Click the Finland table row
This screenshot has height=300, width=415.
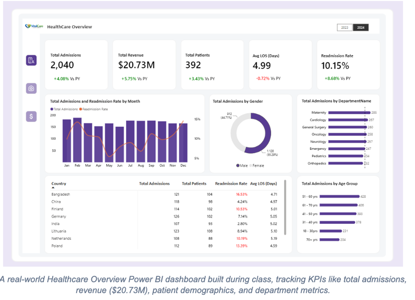pyautogui.click(x=164, y=209)
